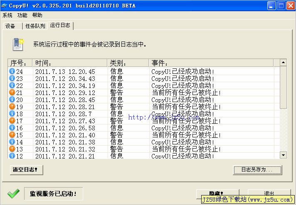Click the 清空日志! button
Image resolution: width=296 pixels, height=205 pixels.
pos(27,170)
